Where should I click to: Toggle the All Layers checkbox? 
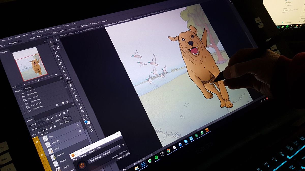coord(100,22)
